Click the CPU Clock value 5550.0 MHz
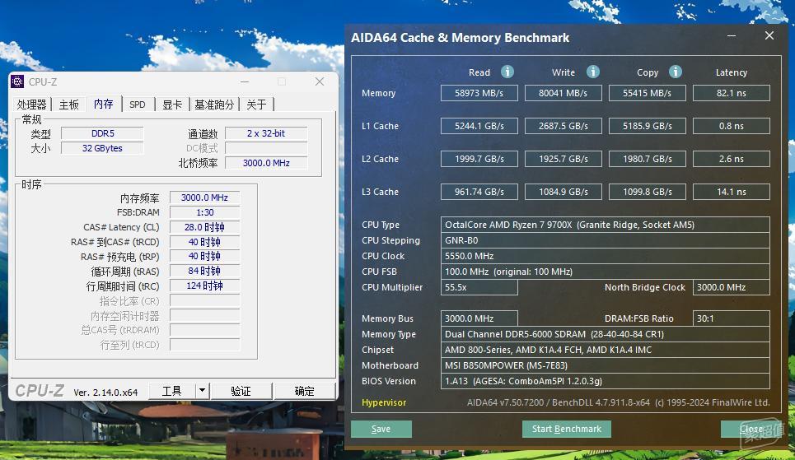The height and width of the screenshot is (460, 795). point(606,257)
